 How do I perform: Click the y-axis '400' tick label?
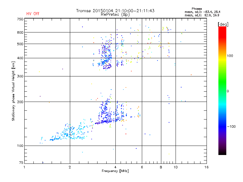click(20, 58)
